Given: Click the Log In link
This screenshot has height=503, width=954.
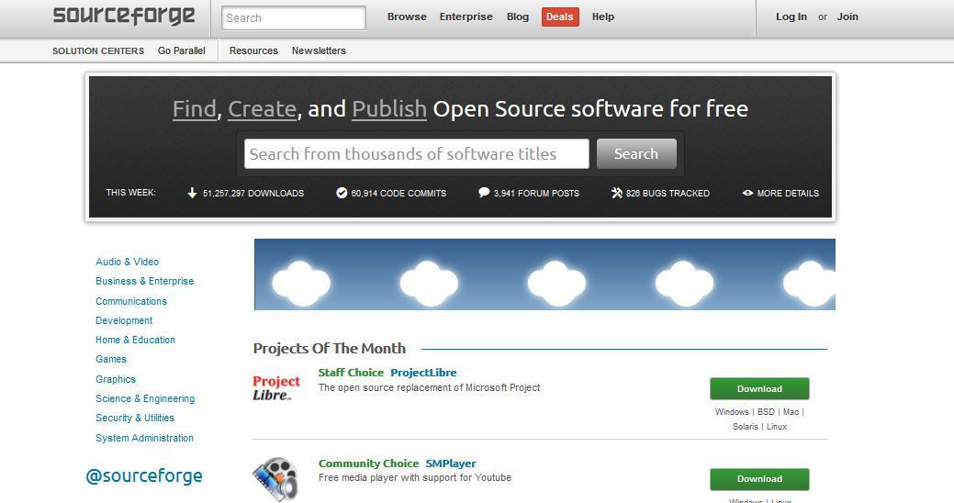Looking at the screenshot, I should click(x=791, y=17).
